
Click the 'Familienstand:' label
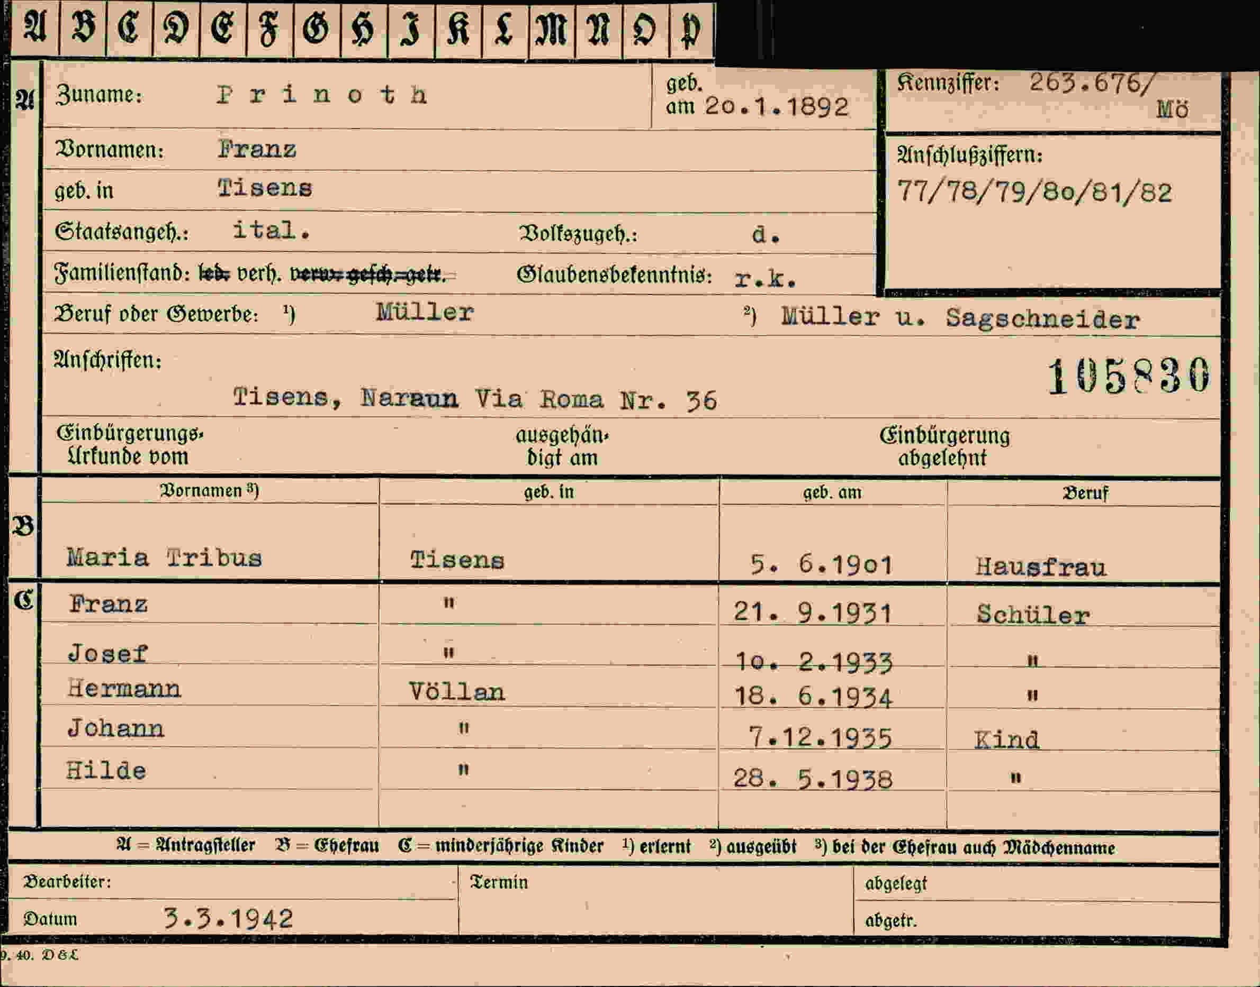click(122, 273)
